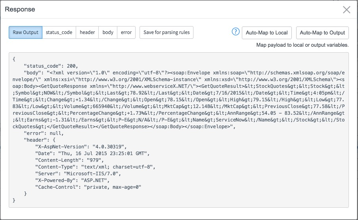Screen dimensions: 358x220
Task: Click the "status_code": 200 line
Action: (51, 66)
